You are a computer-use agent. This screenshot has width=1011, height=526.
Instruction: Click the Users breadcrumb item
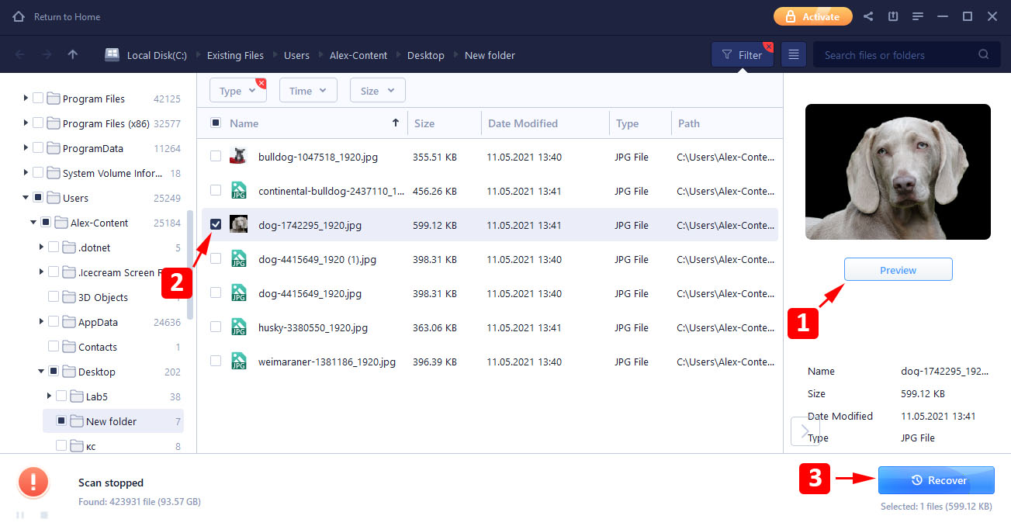(x=296, y=55)
